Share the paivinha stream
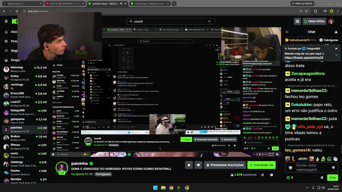This screenshot has height=192, width=342. [262, 175]
